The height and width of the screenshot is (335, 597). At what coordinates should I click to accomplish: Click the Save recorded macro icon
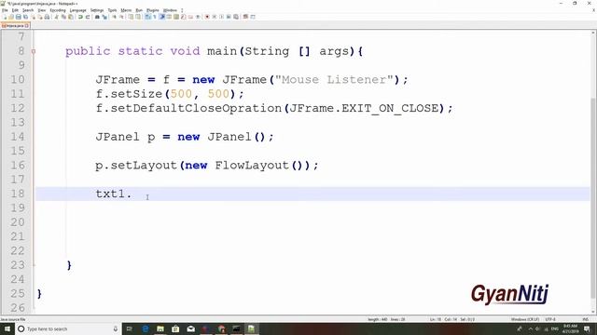236,17
